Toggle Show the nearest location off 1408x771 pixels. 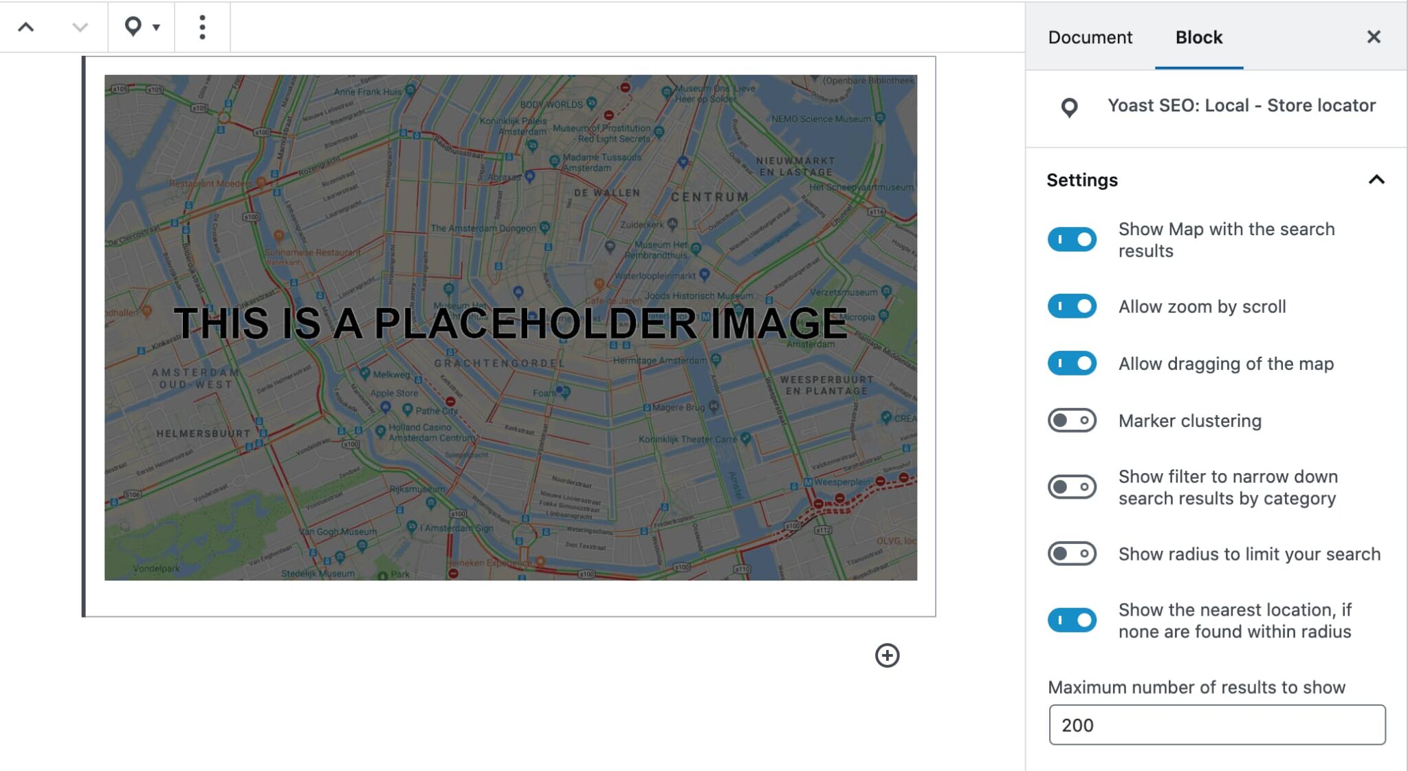pos(1072,620)
